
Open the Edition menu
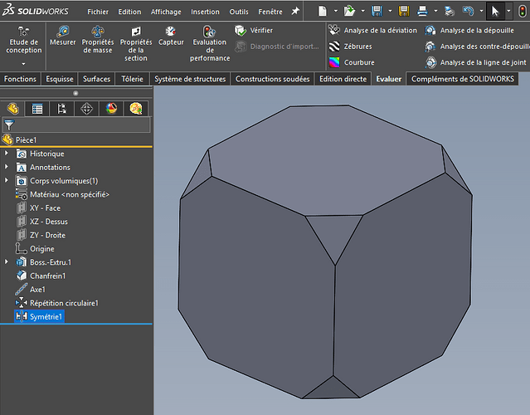[129, 12]
